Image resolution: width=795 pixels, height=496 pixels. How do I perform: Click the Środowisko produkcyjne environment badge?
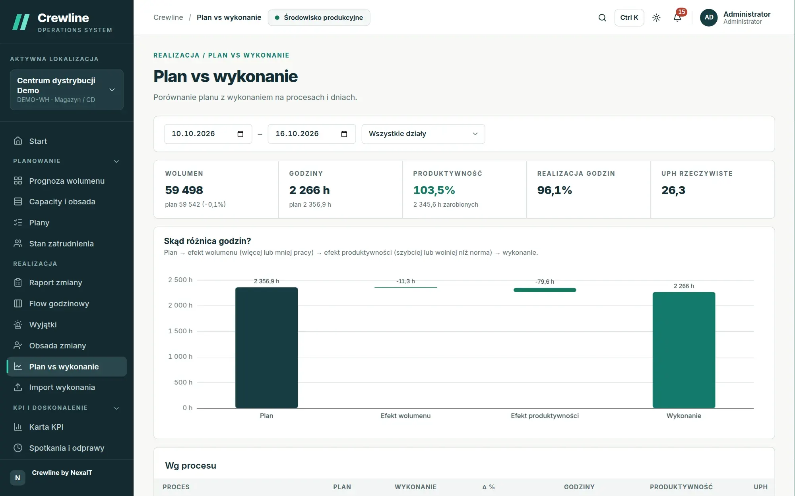(x=319, y=17)
